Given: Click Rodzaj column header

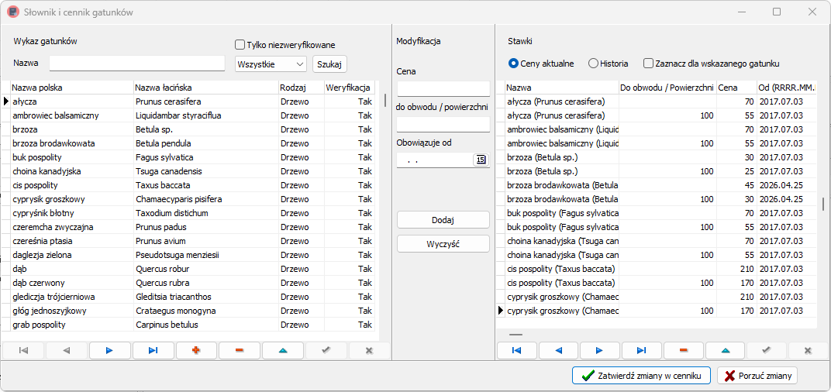Looking at the screenshot, I should pos(301,88).
